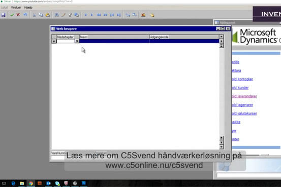Image resolution: width=281 pixels, height=187 pixels.
Task: Click the Paste icon in toolbar
Action: pyautogui.click(x=48, y=15)
